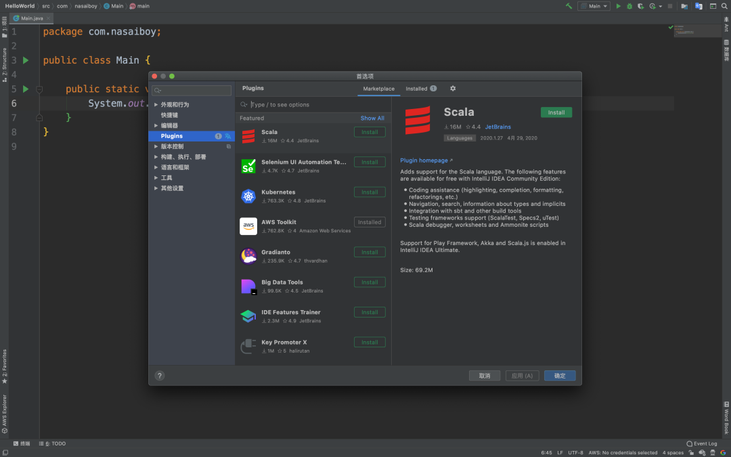
Task: Toggle the file read-only lock in status bar
Action: pos(691,452)
